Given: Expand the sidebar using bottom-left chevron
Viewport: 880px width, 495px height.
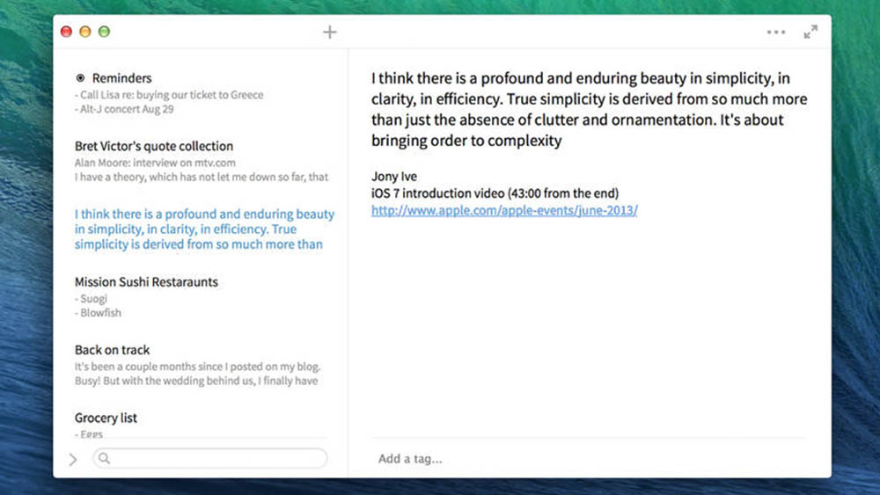Looking at the screenshot, I should (73, 459).
